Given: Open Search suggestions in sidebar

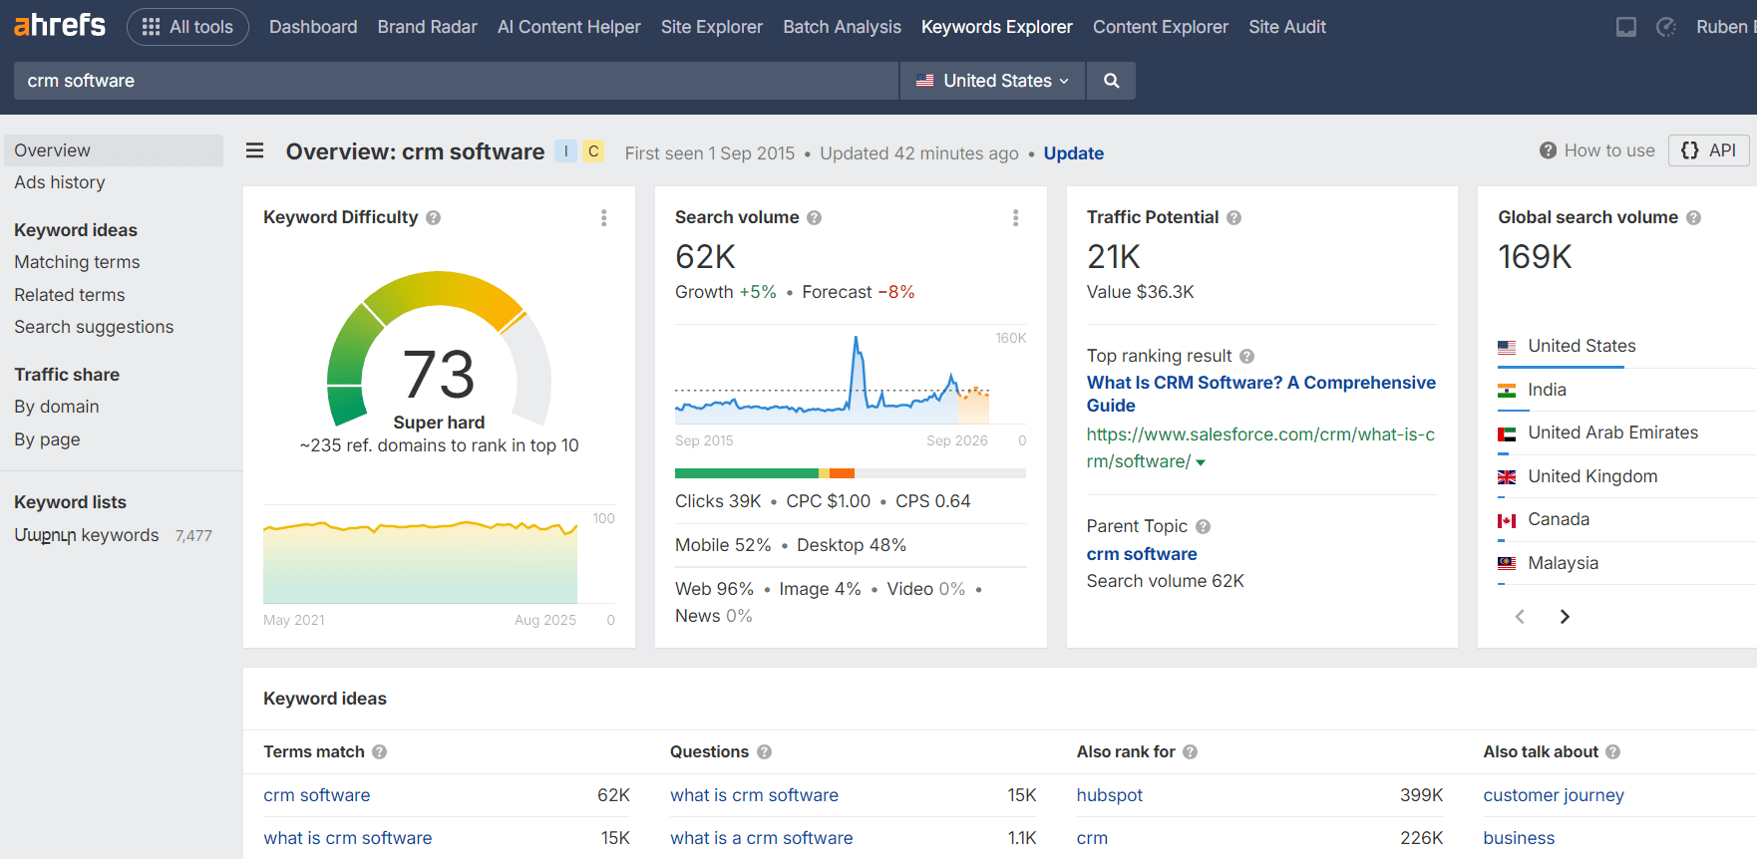Looking at the screenshot, I should (94, 327).
